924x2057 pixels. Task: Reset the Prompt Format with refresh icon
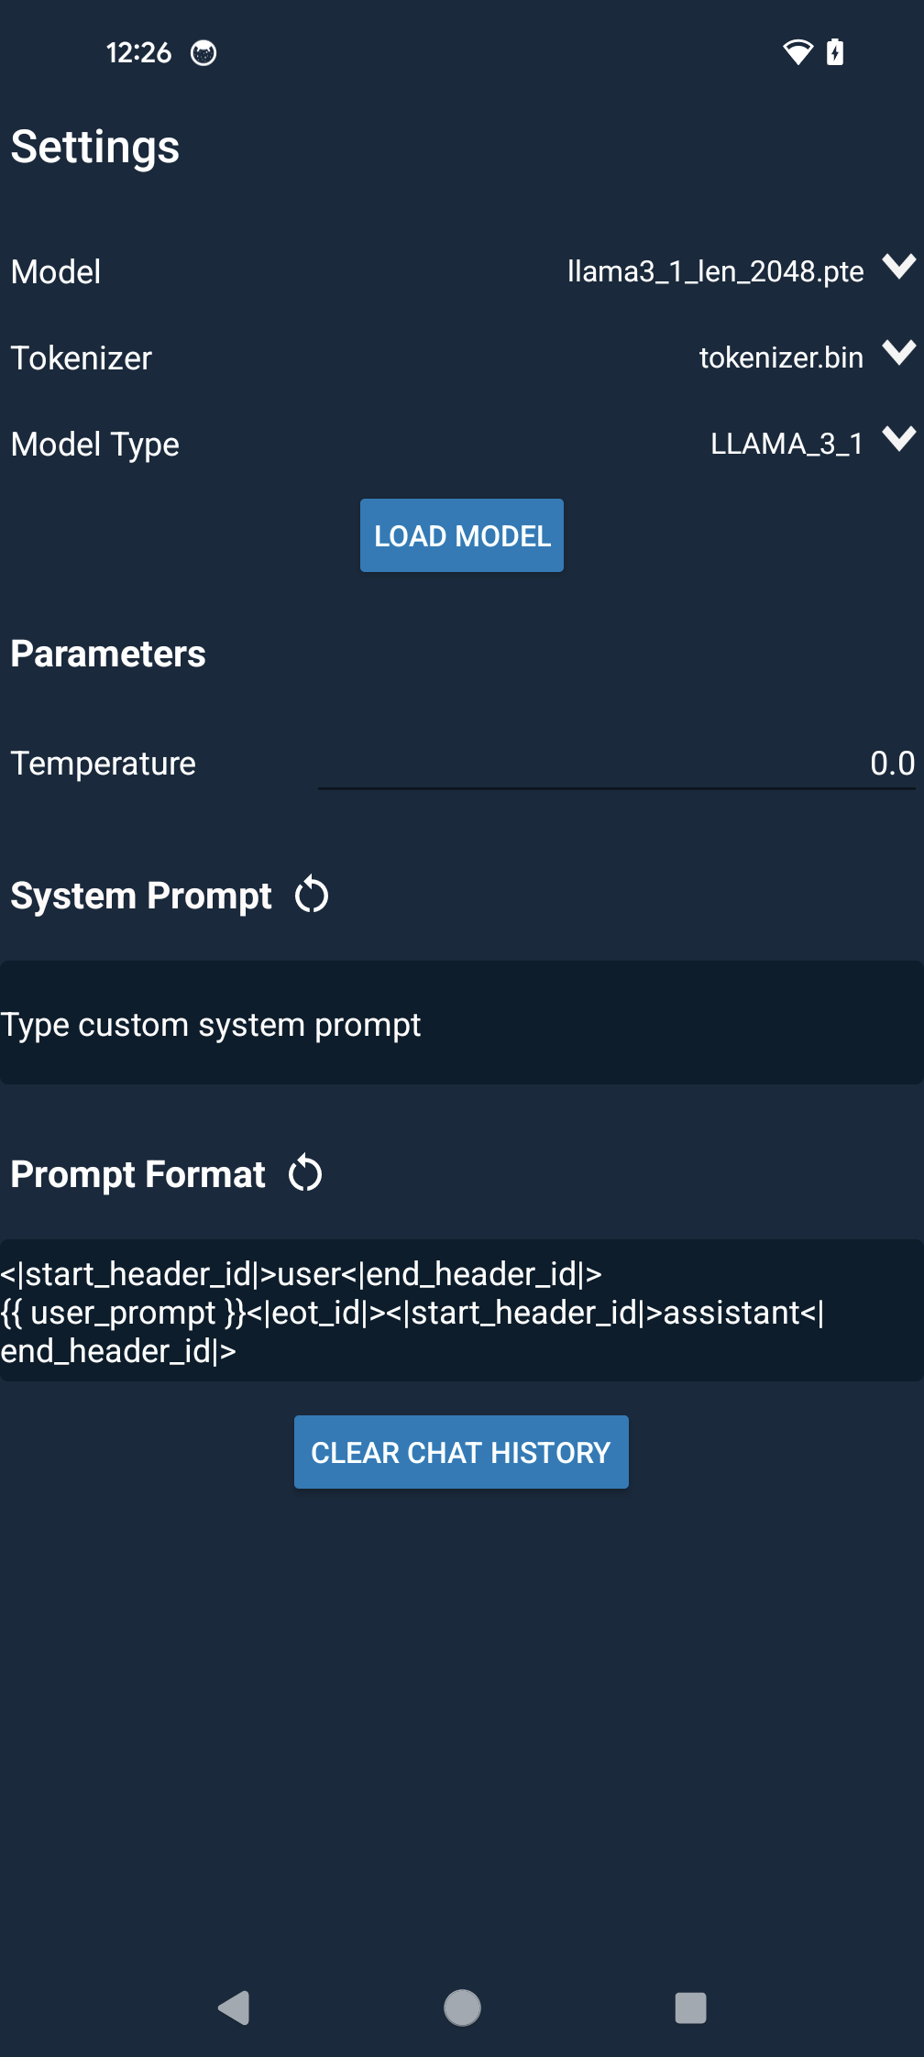[x=305, y=1174]
